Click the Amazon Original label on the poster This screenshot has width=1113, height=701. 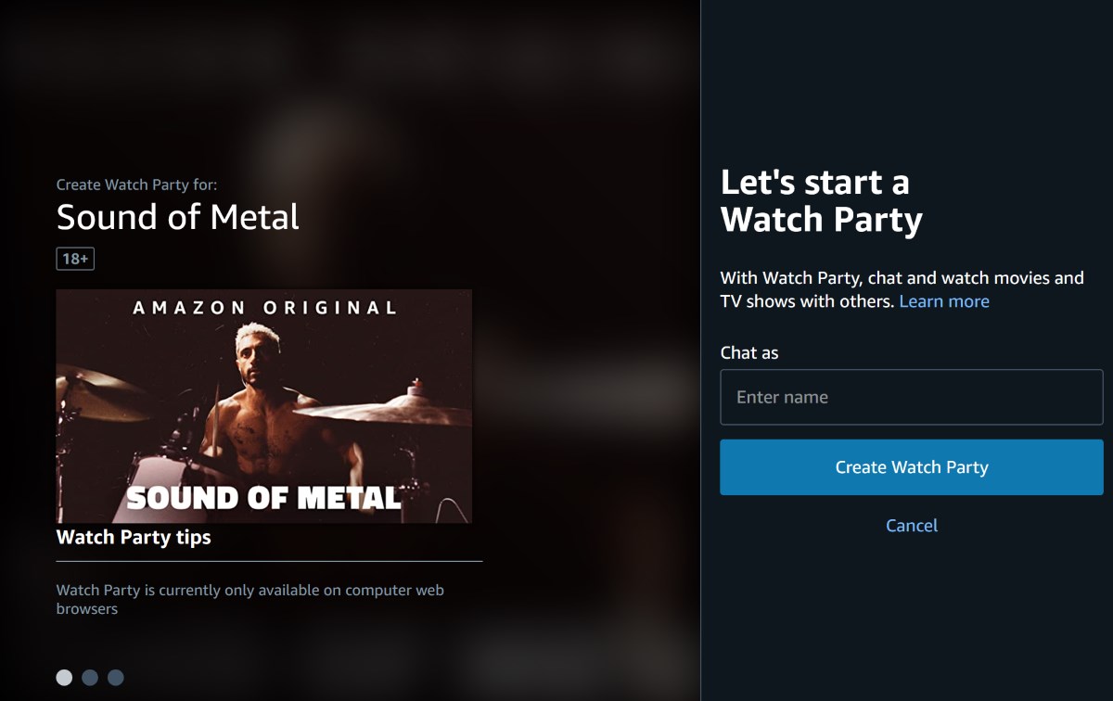tap(263, 307)
